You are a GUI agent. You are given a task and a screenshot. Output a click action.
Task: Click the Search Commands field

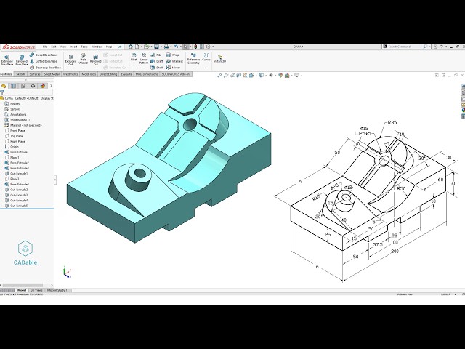(405, 47)
